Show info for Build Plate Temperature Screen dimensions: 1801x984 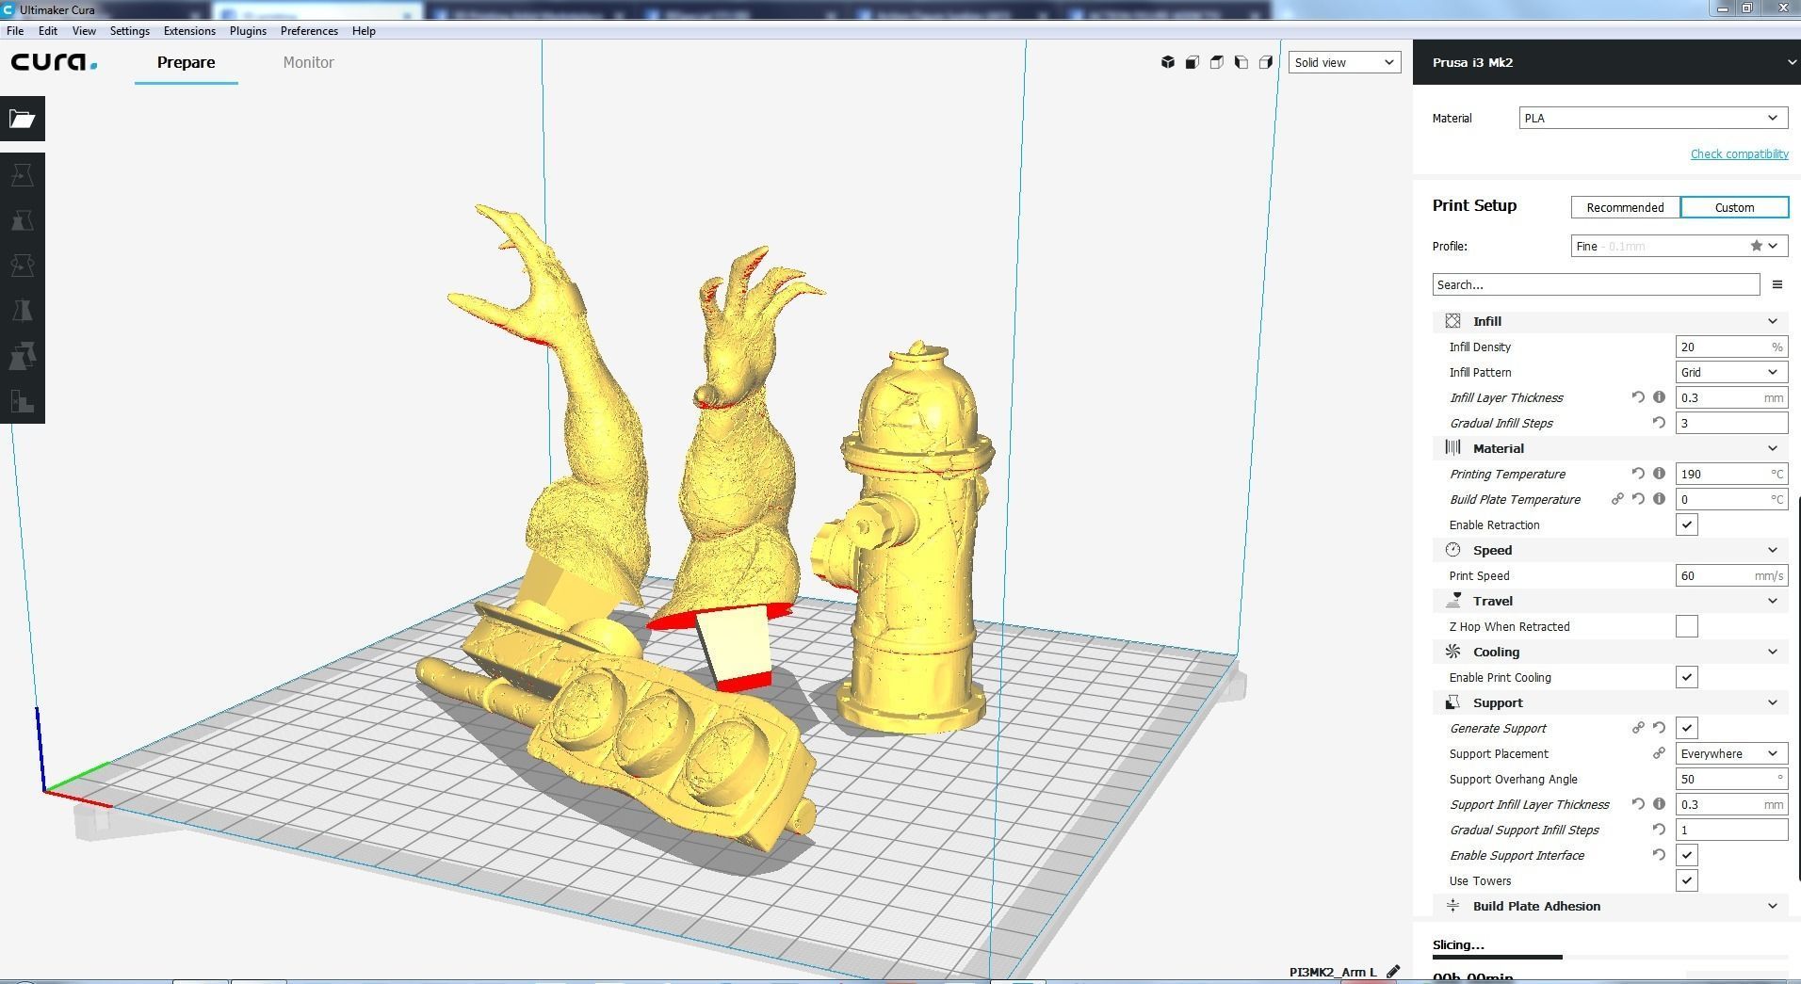pyautogui.click(x=1659, y=499)
